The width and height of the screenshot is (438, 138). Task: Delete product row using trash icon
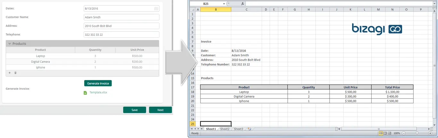pyautogui.click(x=15, y=73)
